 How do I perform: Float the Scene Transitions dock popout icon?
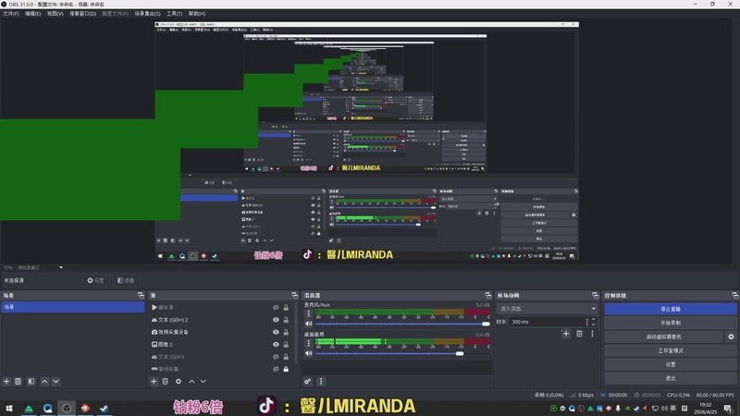(595, 295)
